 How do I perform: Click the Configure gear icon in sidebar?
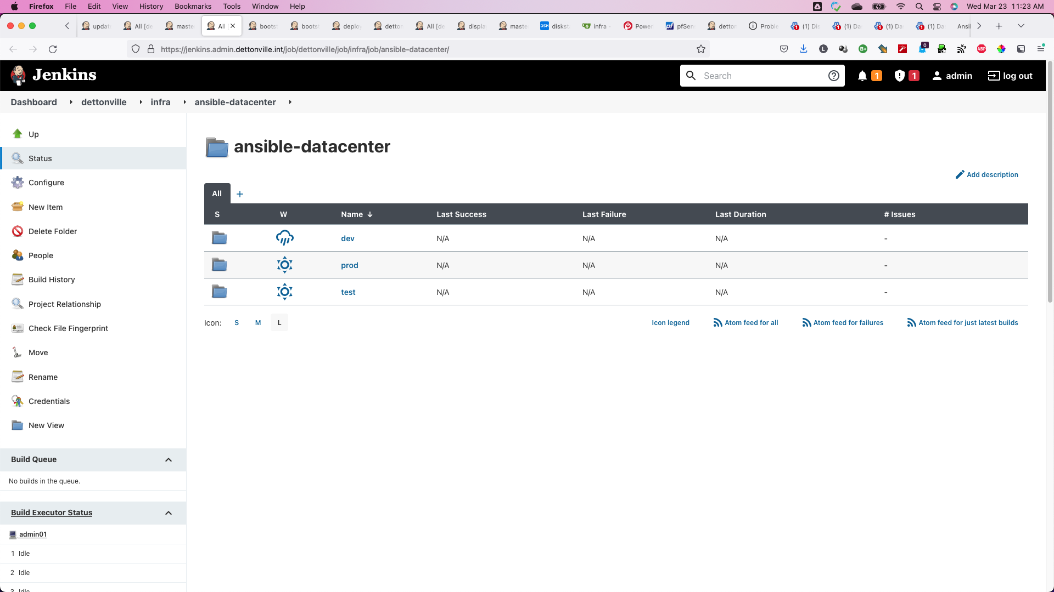tap(18, 183)
